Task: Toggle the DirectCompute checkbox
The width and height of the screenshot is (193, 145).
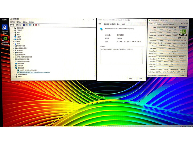Action: (170, 70)
